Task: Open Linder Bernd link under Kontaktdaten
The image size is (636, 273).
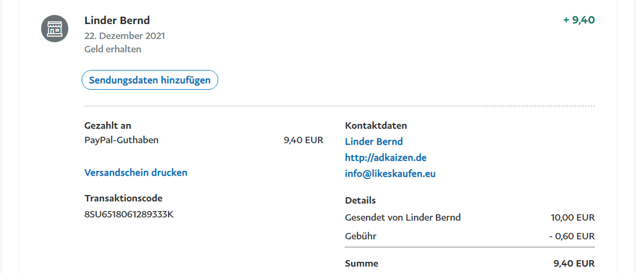Action: point(374,142)
